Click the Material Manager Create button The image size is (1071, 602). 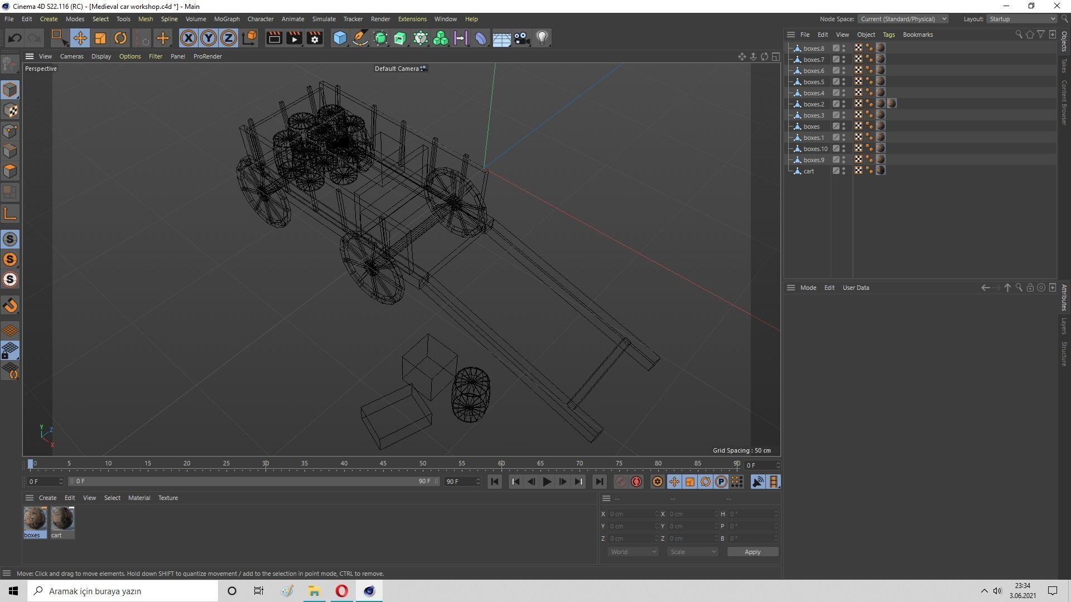click(x=47, y=498)
